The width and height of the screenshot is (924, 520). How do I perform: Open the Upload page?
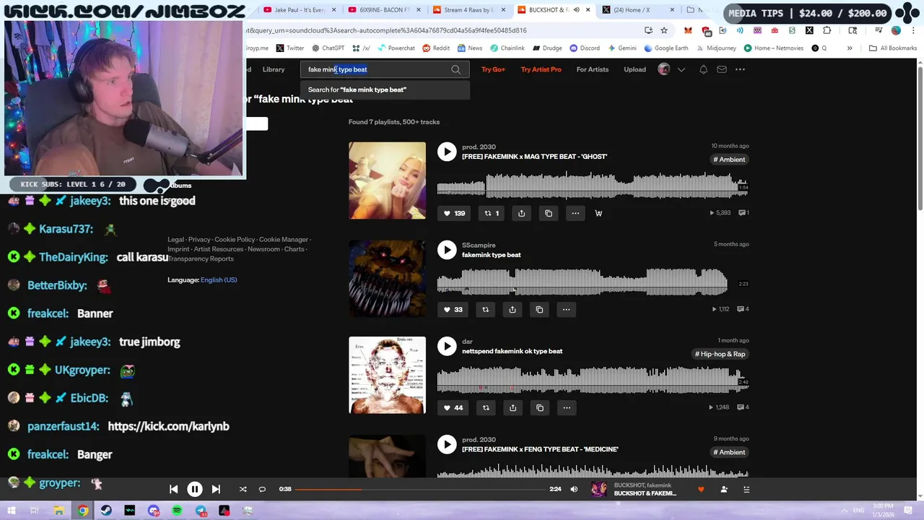[635, 69]
